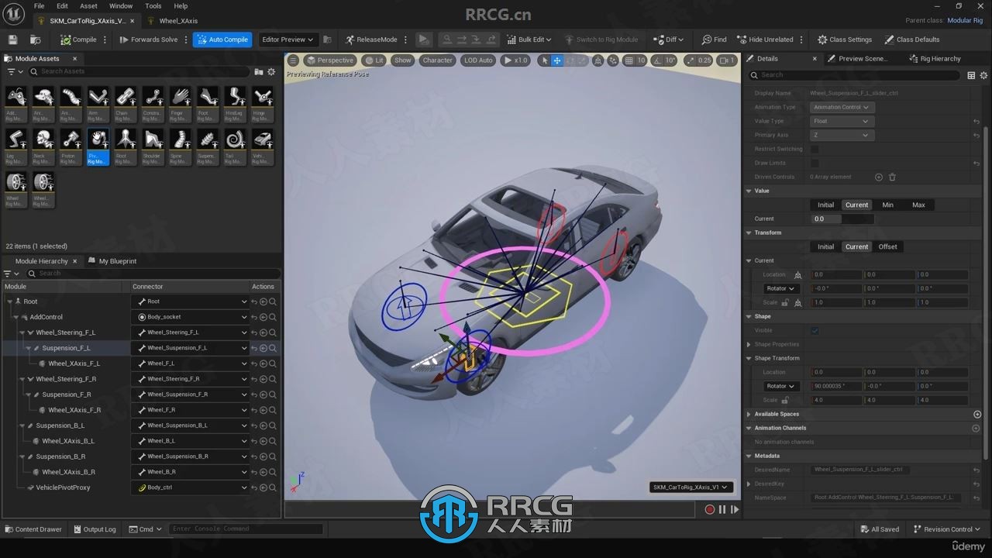Click the viewport select mode arrow

[x=545, y=60]
